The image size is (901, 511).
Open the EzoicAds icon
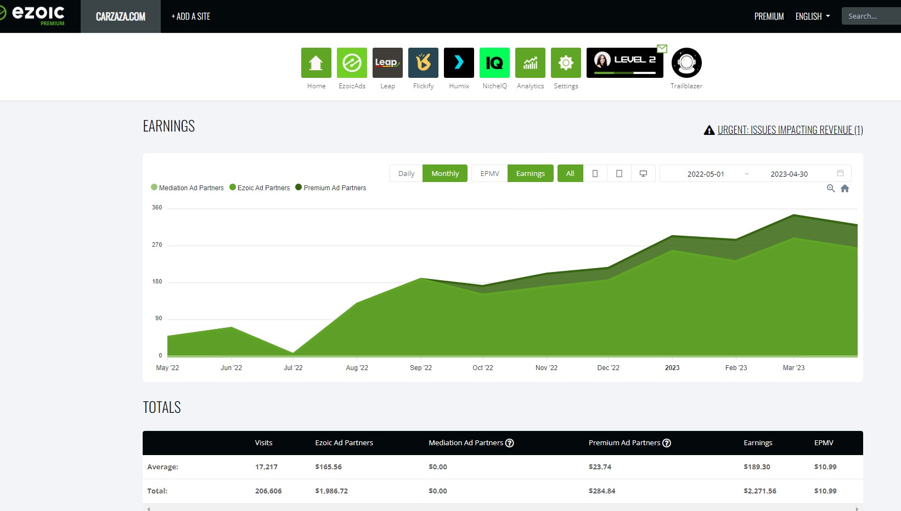[352, 63]
